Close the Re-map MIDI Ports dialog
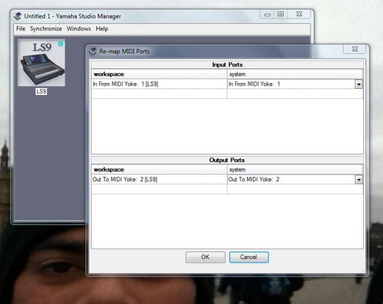Image resolution: width=383 pixels, height=304 pixels. pos(355,49)
